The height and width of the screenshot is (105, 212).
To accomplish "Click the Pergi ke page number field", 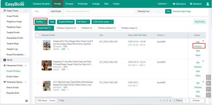I will tap(186, 101).
